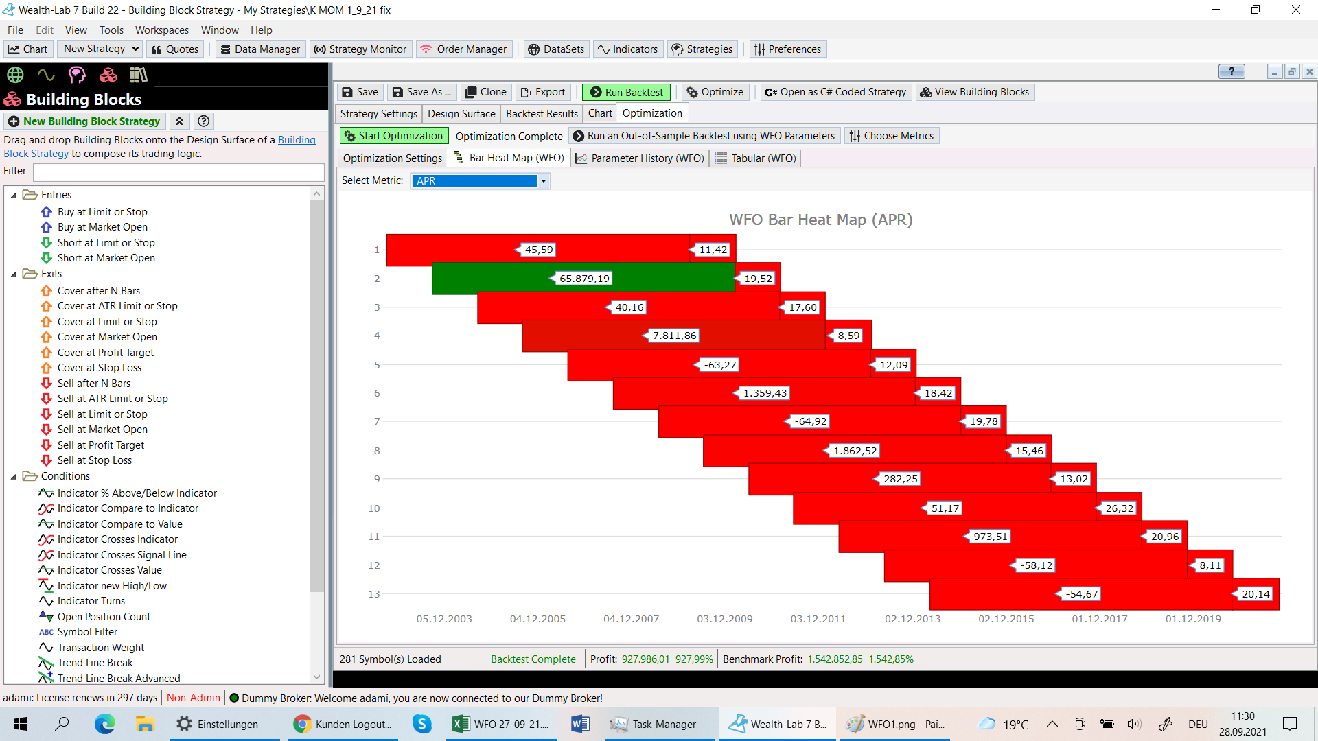Expand the New Strategy dropdown arrow
The height and width of the screenshot is (741, 1318).
pyautogui.click(x=135, y=49)
